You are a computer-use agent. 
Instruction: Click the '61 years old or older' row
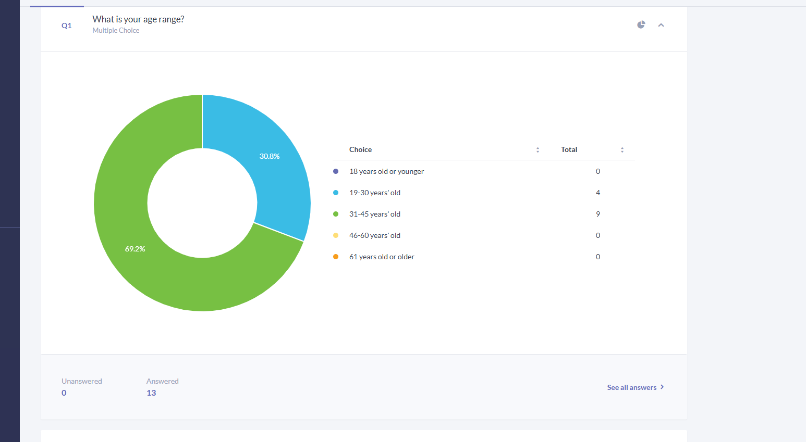(483, 257)
